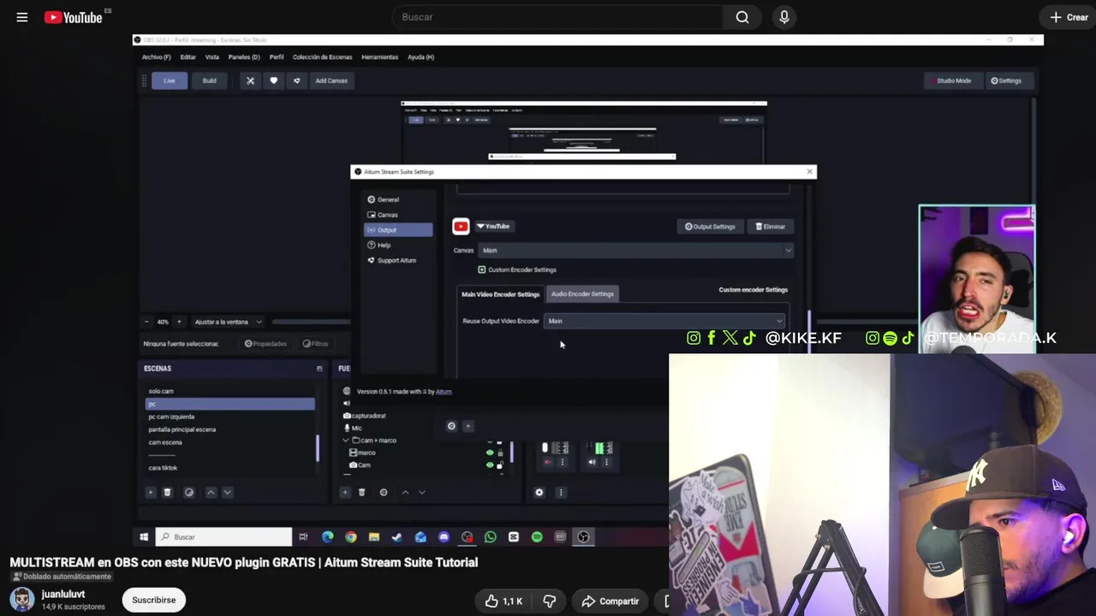Open the juanluluvt channel name link
The height and width of the screenshot is (616, 1096).
pyautogui.click(x=63, y=594)
